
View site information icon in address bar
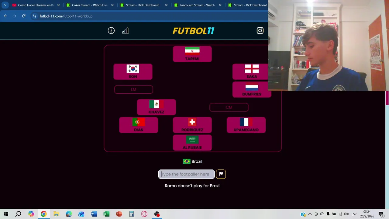click(x=34, y=16)
